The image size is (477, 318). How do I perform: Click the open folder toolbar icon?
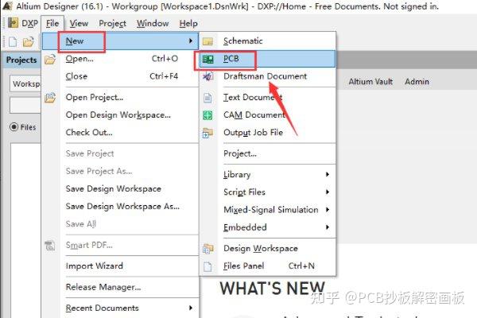[29, 41]
